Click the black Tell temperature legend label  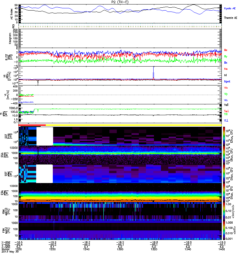click(226, 105)
